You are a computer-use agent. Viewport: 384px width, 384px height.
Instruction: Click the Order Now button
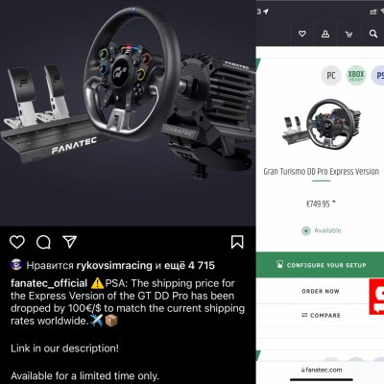point(321,291)
